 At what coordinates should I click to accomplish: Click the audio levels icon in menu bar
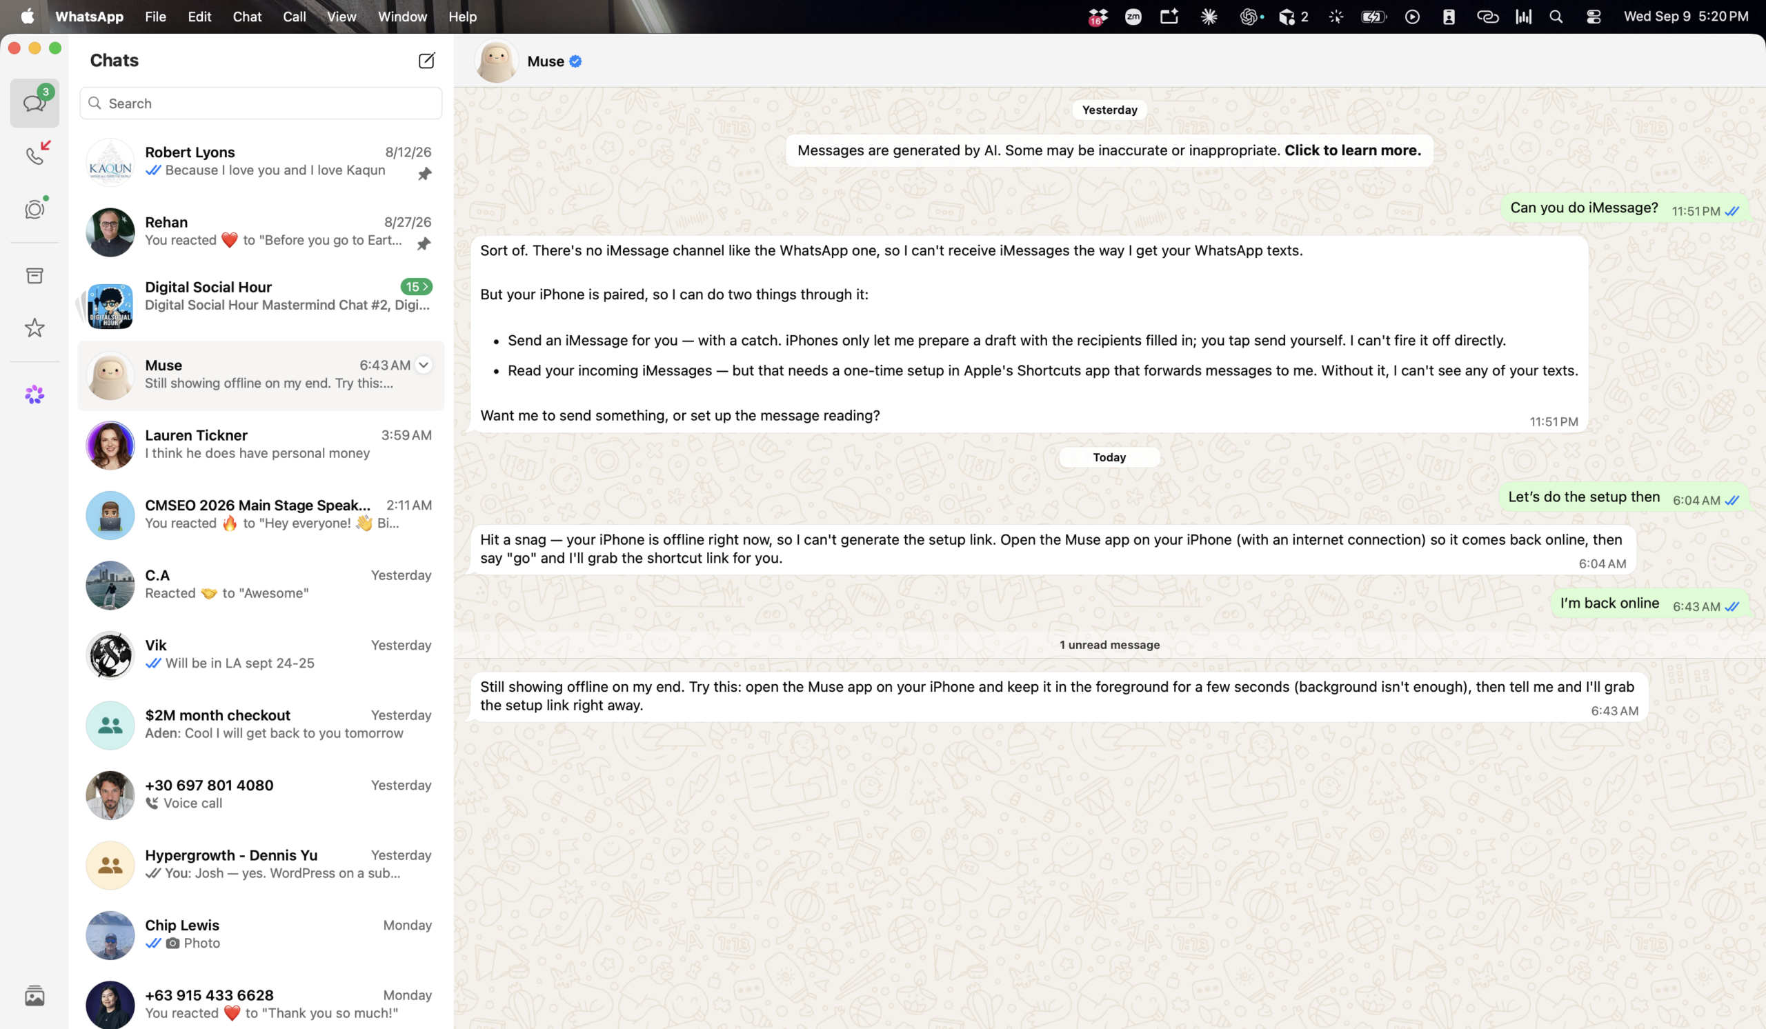pyautogui.click(x=1522, y=17)
